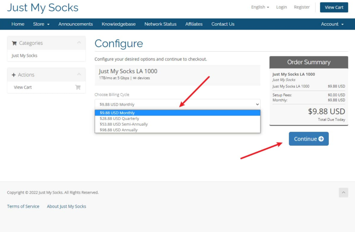The image size is (355, 232).
Task: Click the 1TB/mo at 5 Gbps description
Action: (x=124, y=78)
